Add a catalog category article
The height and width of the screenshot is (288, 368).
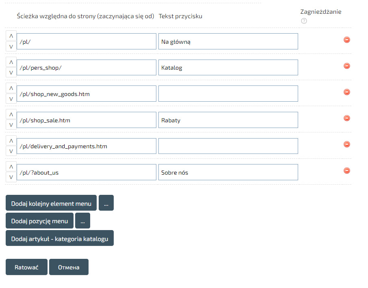coord(60,239)
